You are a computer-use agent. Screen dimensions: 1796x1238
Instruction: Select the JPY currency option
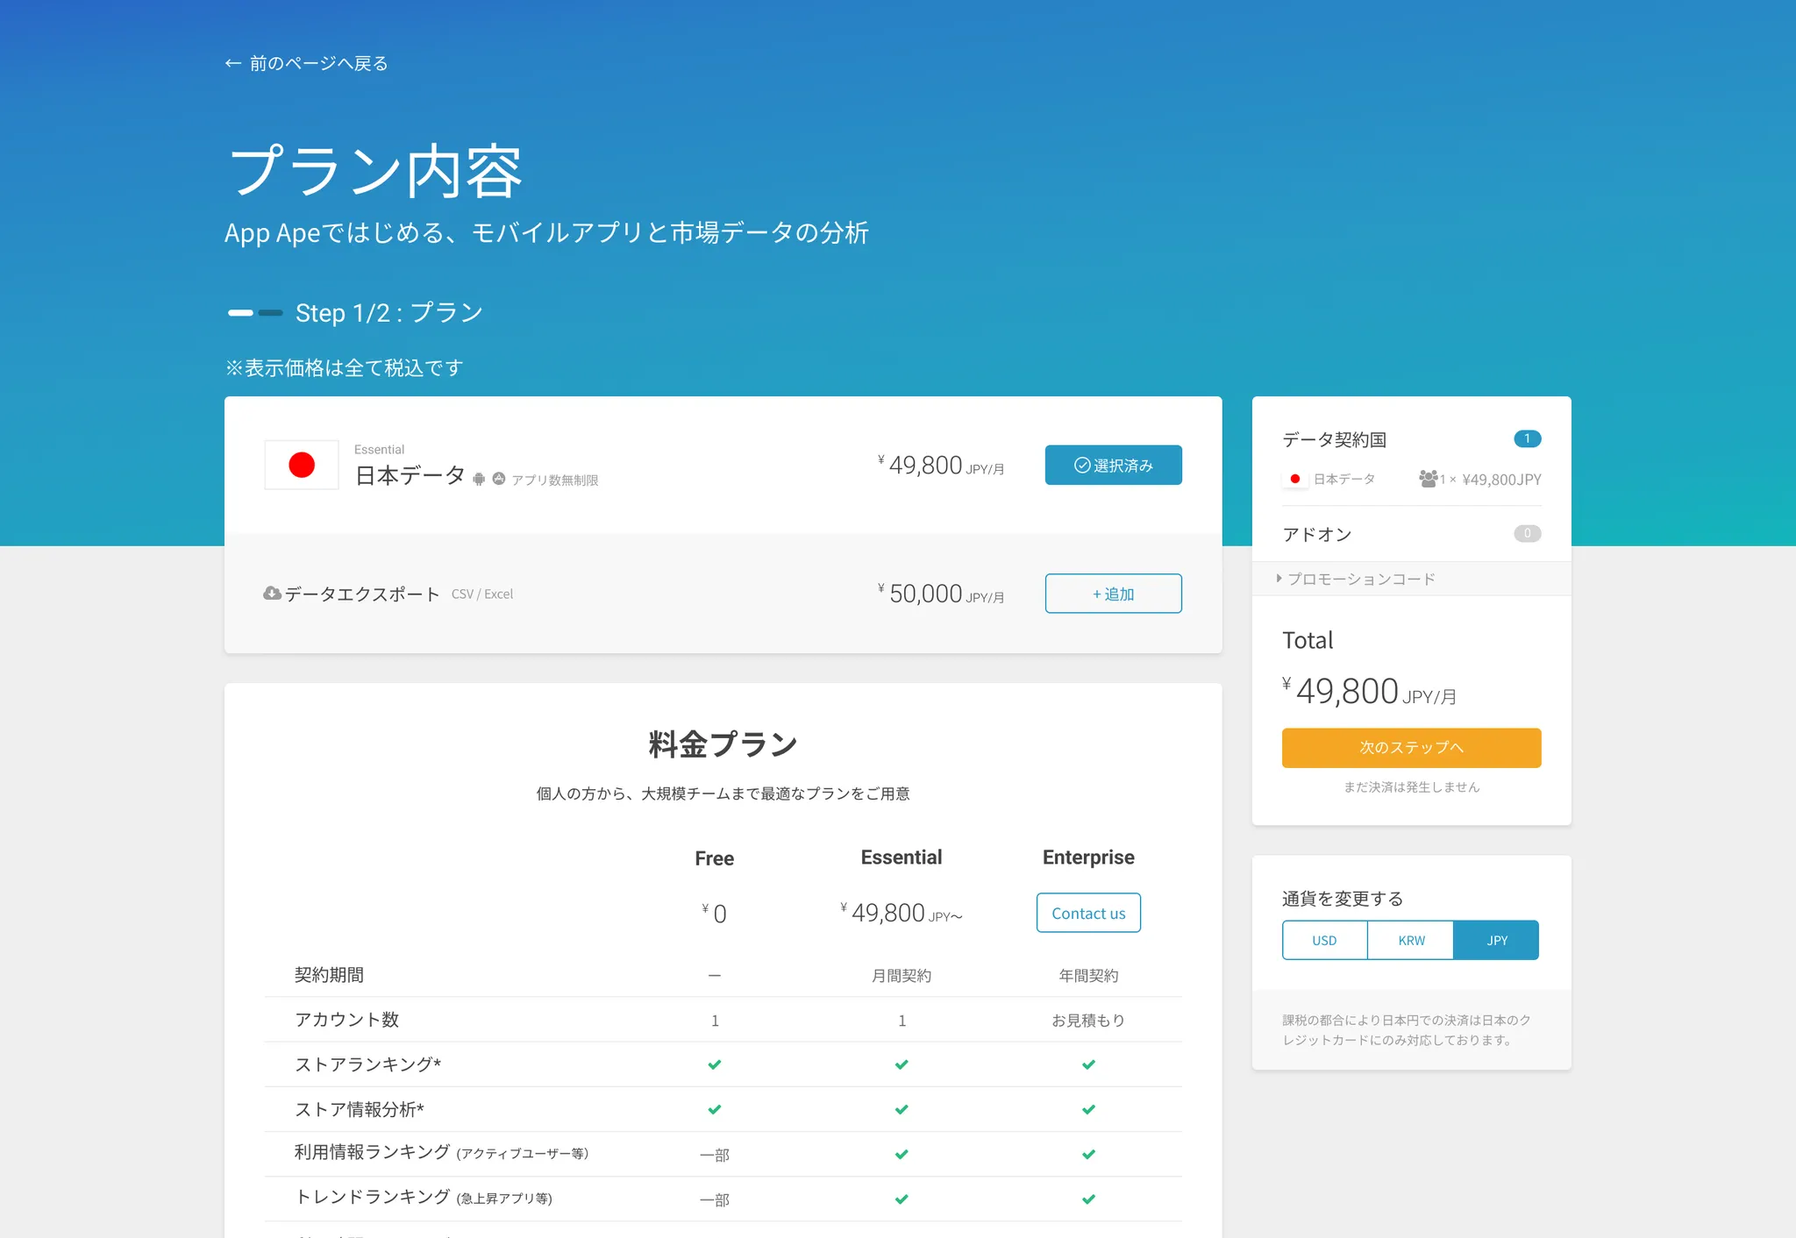(1496, 940)
